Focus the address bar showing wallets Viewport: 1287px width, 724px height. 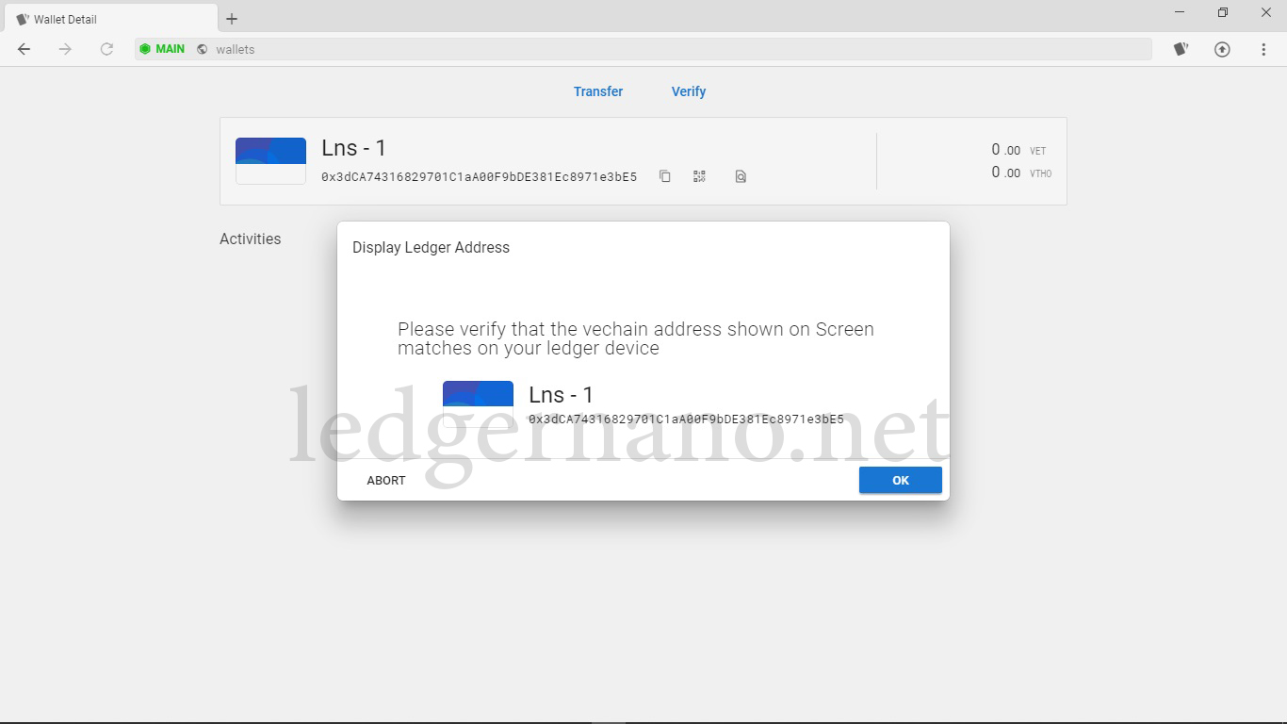pyautogui.click(x=643, y=49)
